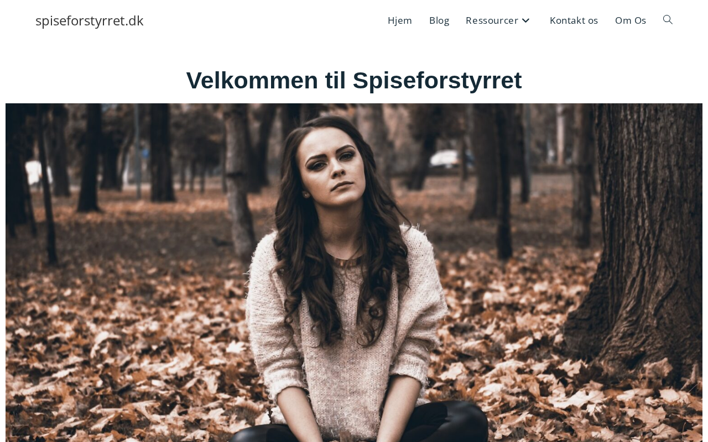
Task: Expand the Ressourcer dropdown chevron
Action: point(526,20)
